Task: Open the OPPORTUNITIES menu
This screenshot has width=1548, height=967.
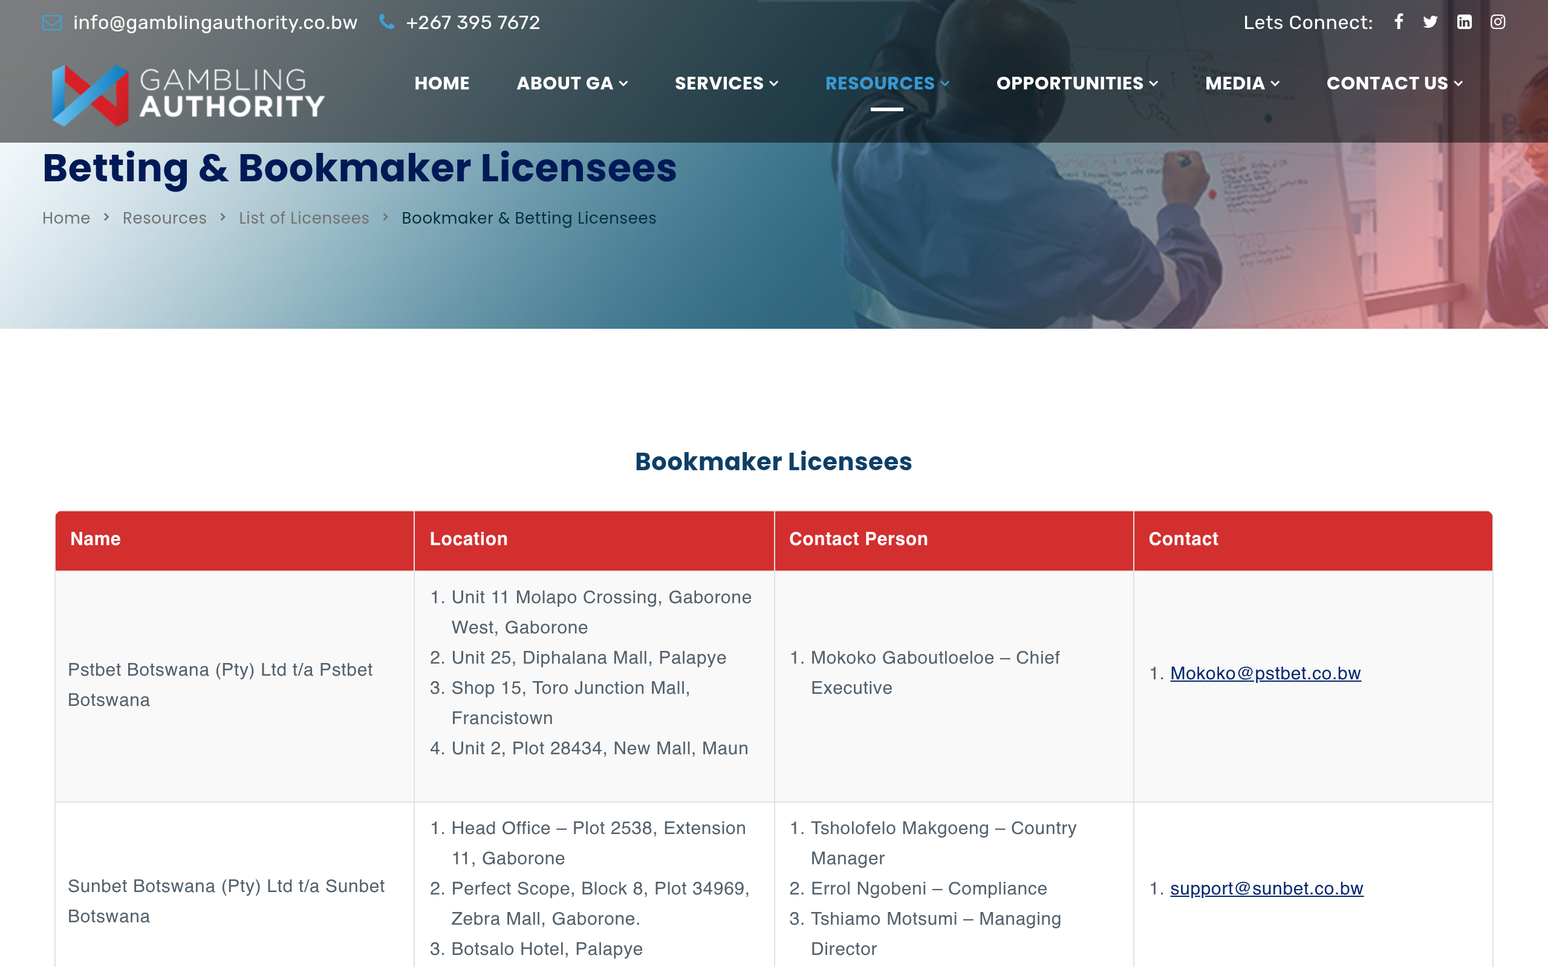Action: (1077, 83)
